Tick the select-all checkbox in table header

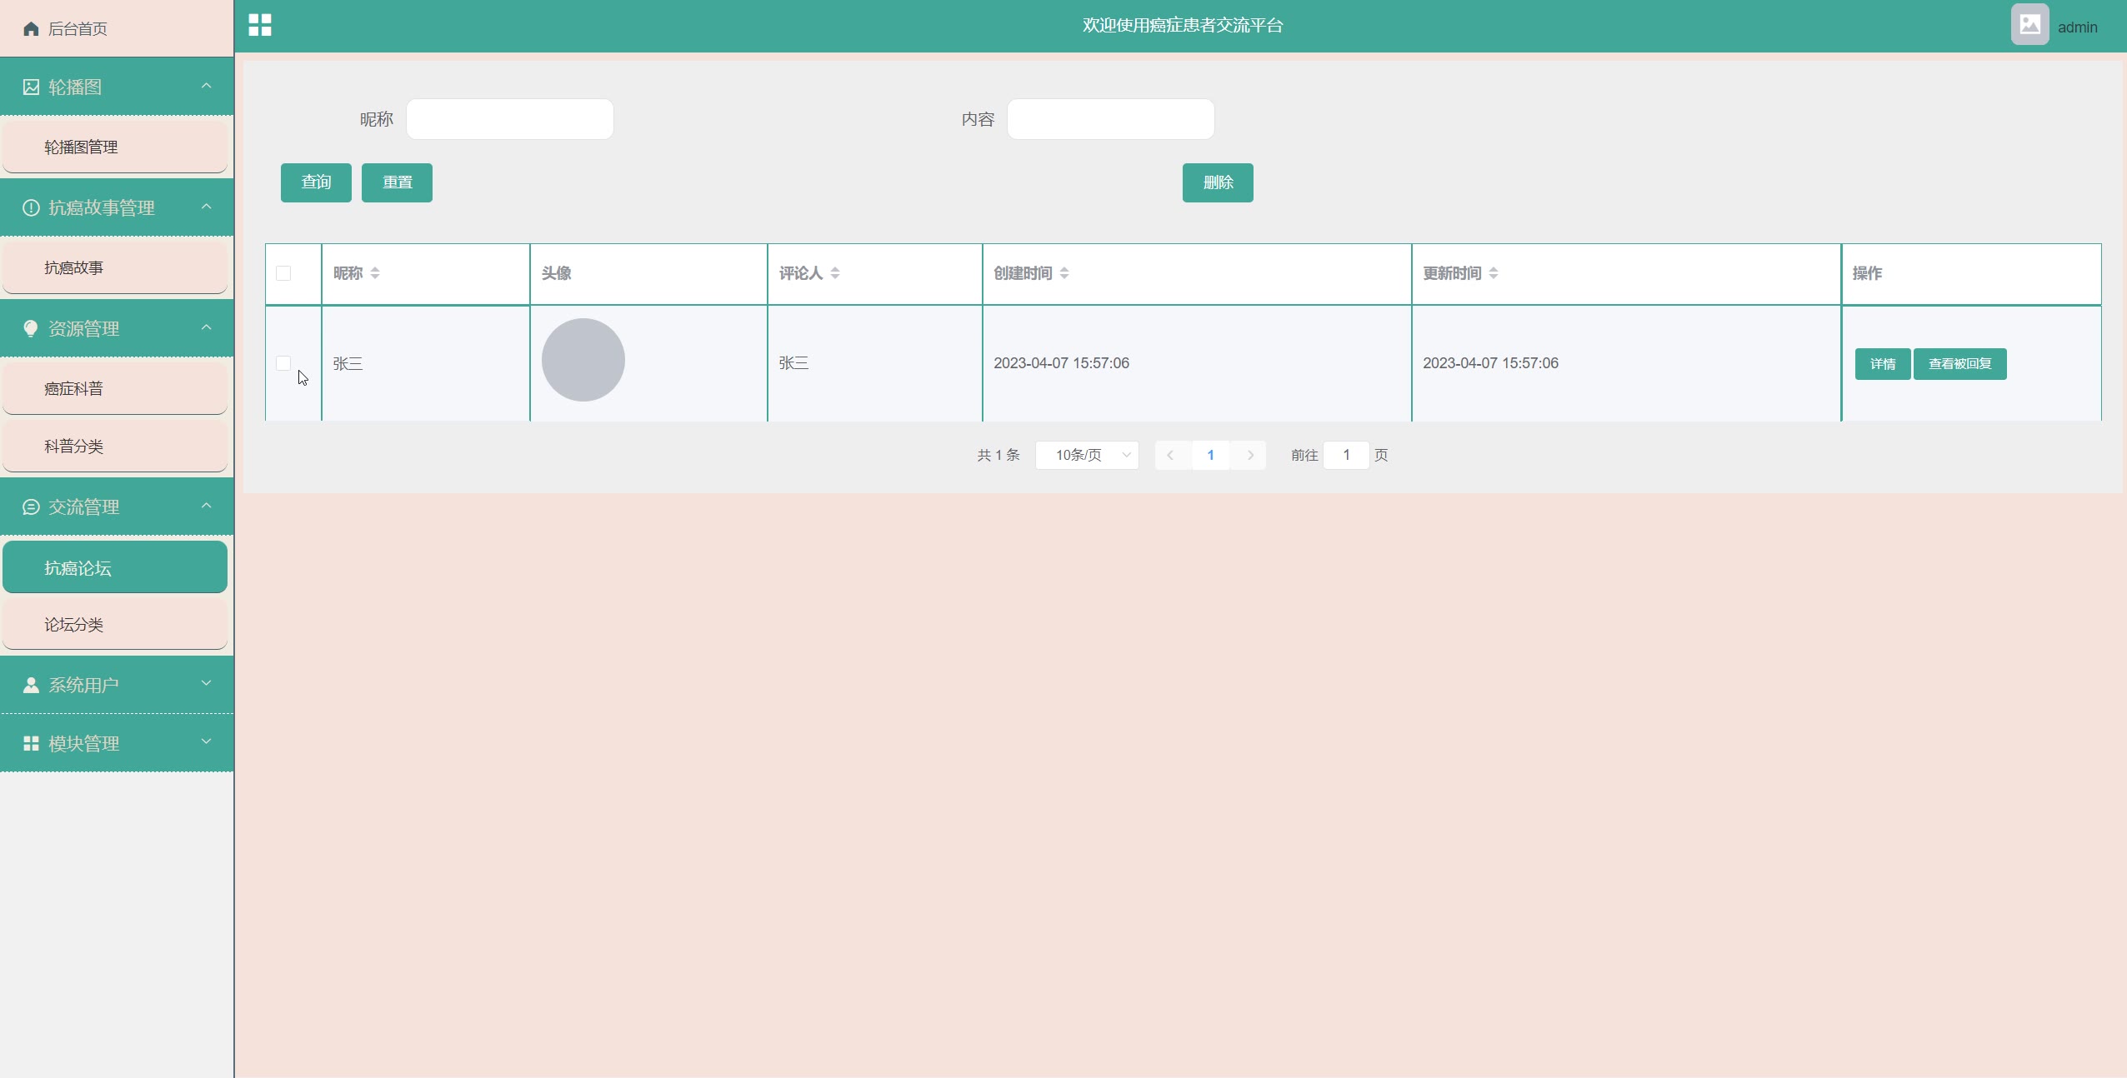pos(283,273)
